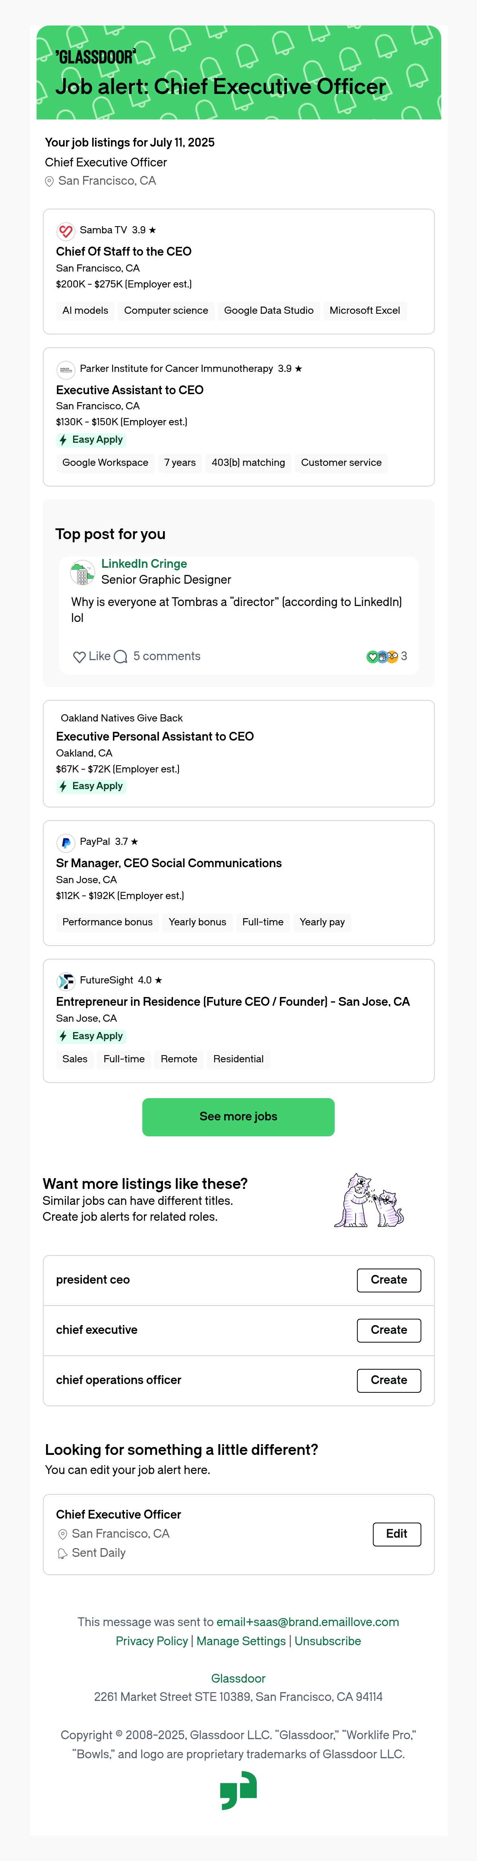This screenshot has height=1861, width=477.
Task: Click the Parker Institute company logo
Action: pos(66,369)
